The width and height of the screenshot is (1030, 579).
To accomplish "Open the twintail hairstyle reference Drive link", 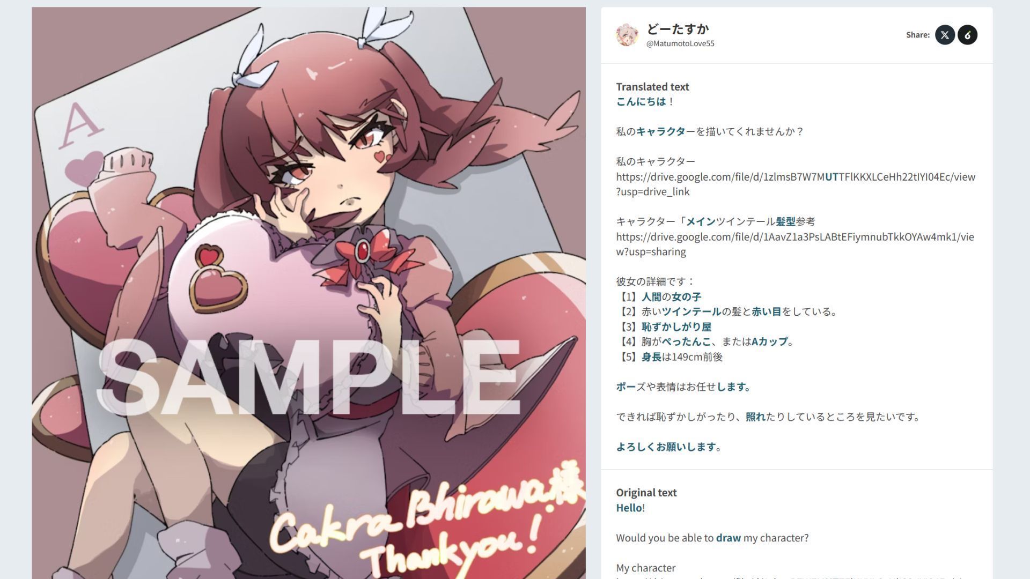I will click(794, 244).
